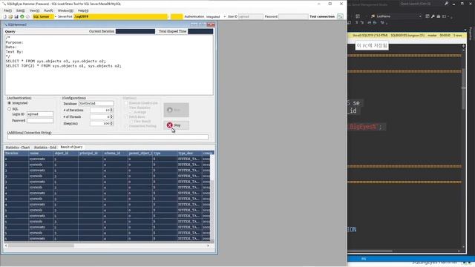Select the Integrated authentication radio button
The image size is (475, 267).
click(10, 103)
